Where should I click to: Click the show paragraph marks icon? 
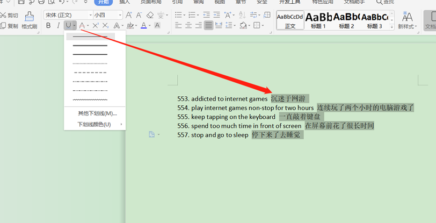[x=253, y=15]
